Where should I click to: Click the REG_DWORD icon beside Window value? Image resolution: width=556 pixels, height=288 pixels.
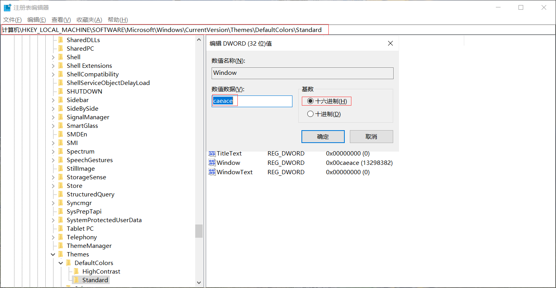click(212, 163)
